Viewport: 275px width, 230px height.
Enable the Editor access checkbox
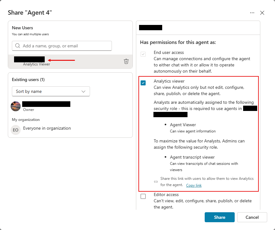pos(143,196)
